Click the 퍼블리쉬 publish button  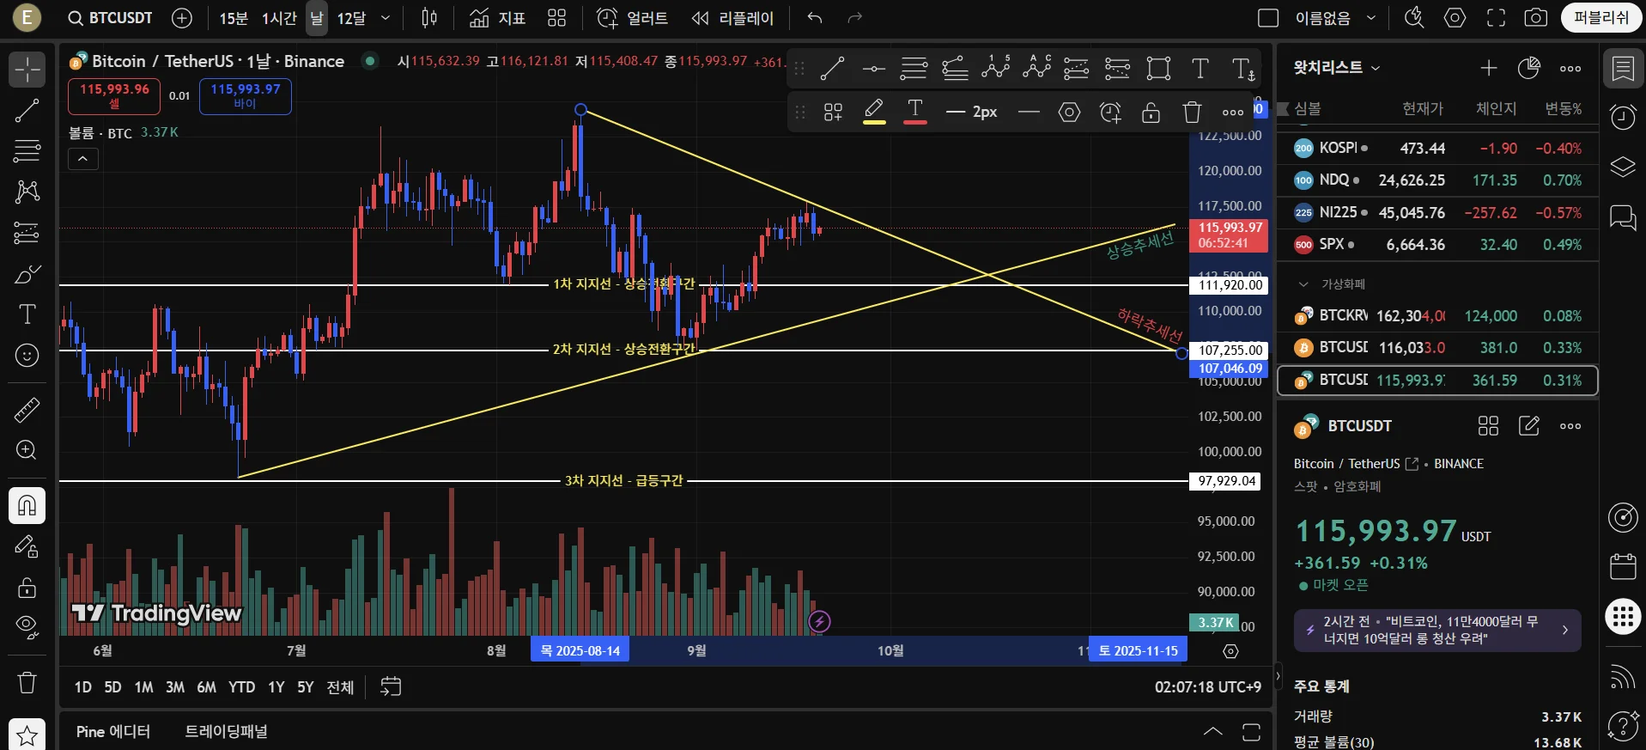pyautogui.click(x=1601, y=18)
